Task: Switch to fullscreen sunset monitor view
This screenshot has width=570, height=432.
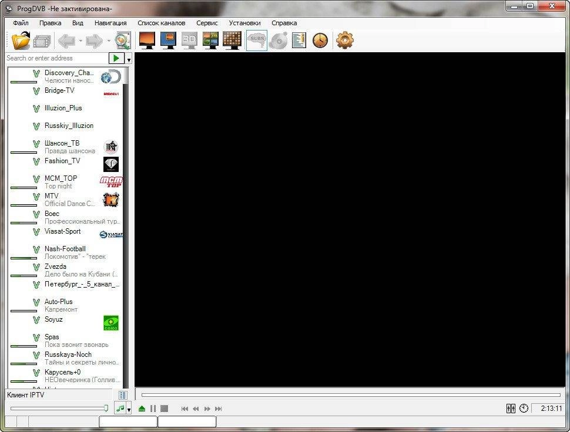Action: [147, 41]
